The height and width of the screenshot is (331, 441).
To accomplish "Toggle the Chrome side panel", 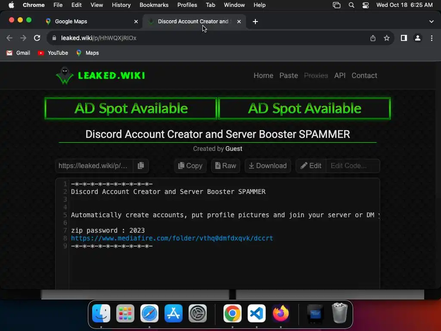I will pyautogui.click(x=404, y=38).
